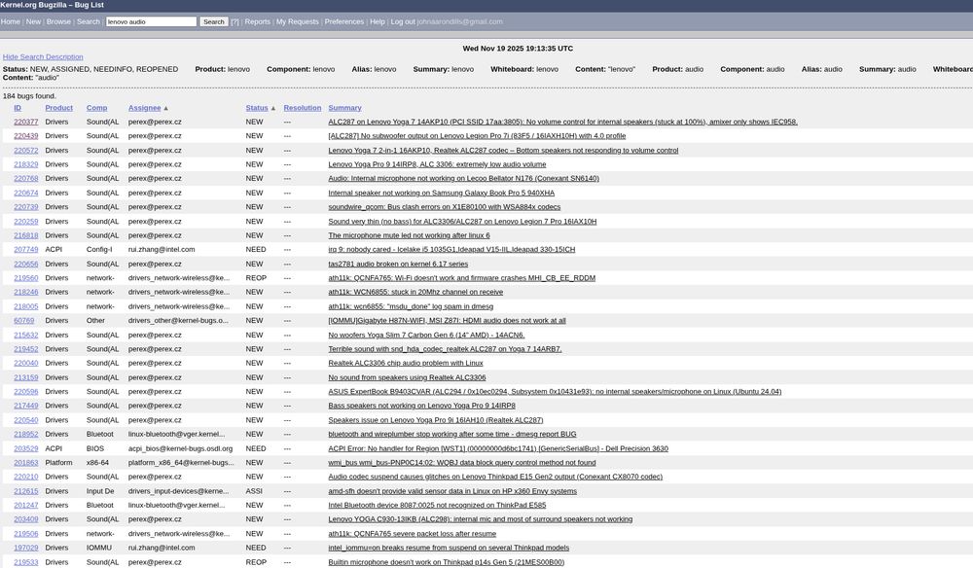Sort by Assignee column header
The width and height of the screenshot is (973, 568).
(x=145, y=108)
